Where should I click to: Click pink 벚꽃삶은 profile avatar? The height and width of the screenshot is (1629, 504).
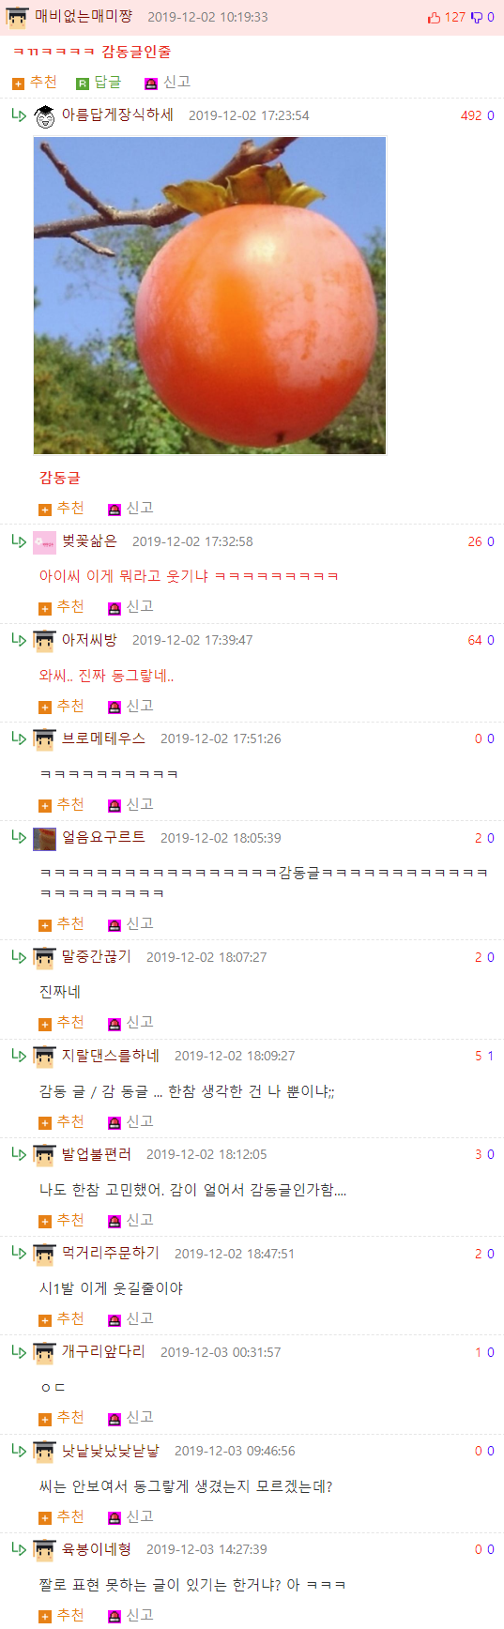[45, 542]
